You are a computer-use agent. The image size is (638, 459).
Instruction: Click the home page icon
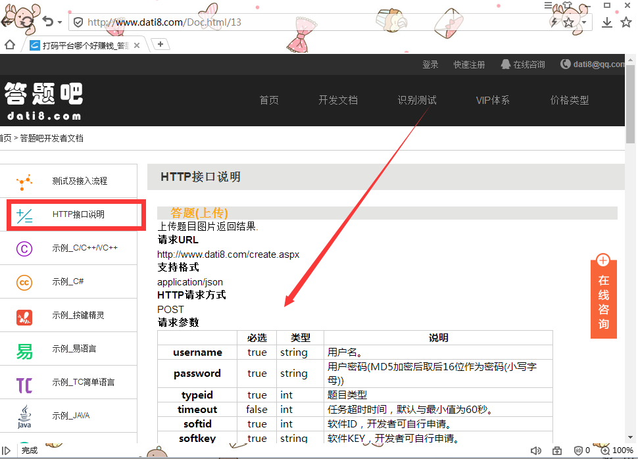[x=10, y=45]
